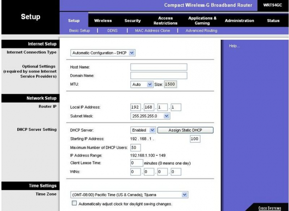Screen dimensions: 289x211
Task: Expand the Subnet Mask dropdown
Action: 150,116
